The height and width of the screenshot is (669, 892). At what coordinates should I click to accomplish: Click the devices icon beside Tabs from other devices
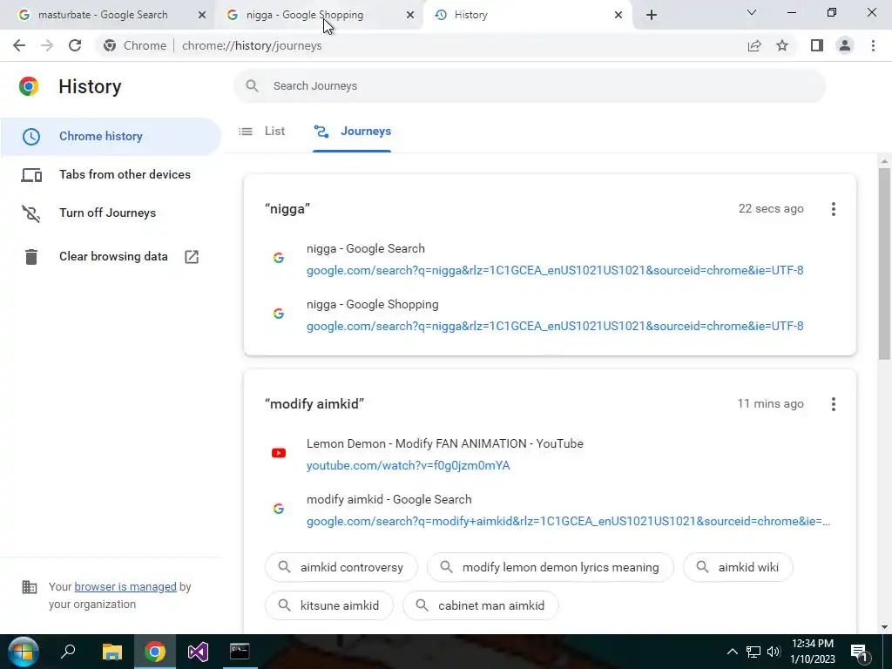(31, 174)
